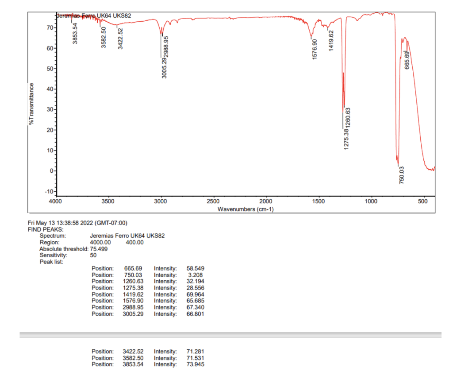Click the 500 tick label on x-axis
This screenshot has width=453, height=379.
[422, 201]
